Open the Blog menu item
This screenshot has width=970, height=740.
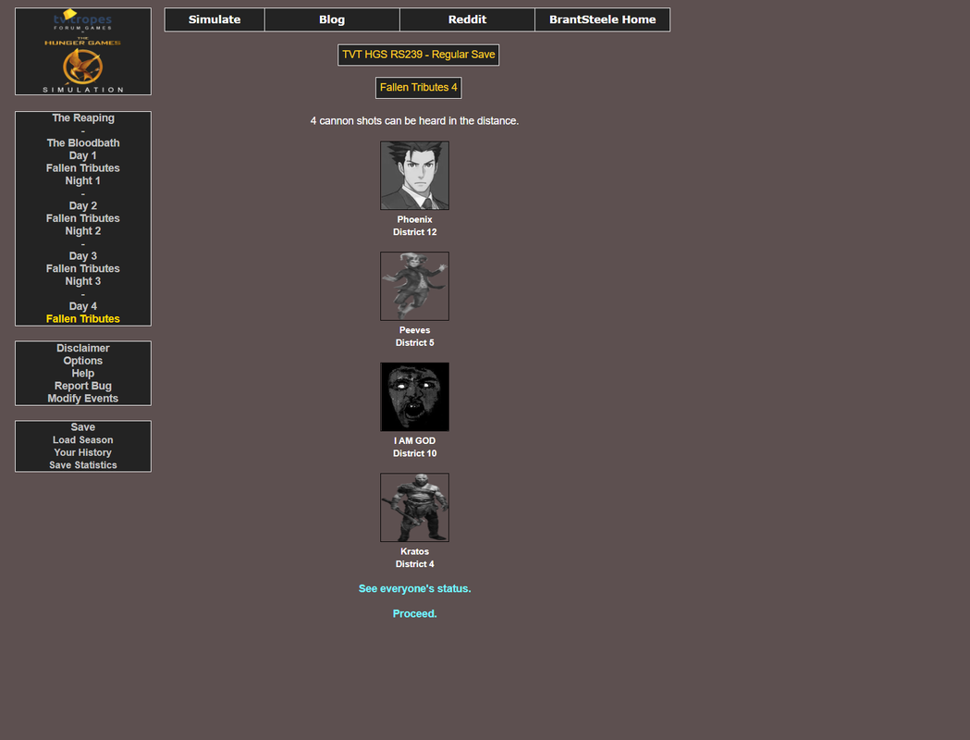(x=332, y=19)
